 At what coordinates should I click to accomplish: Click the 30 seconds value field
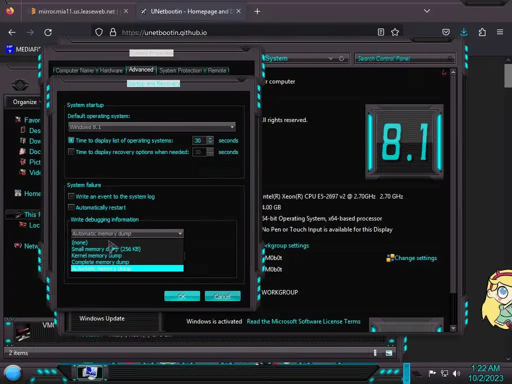(199, 140)
